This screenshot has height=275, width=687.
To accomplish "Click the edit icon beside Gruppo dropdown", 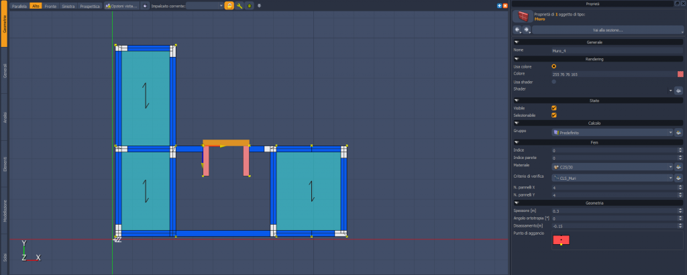I will [x=678, y=133].
